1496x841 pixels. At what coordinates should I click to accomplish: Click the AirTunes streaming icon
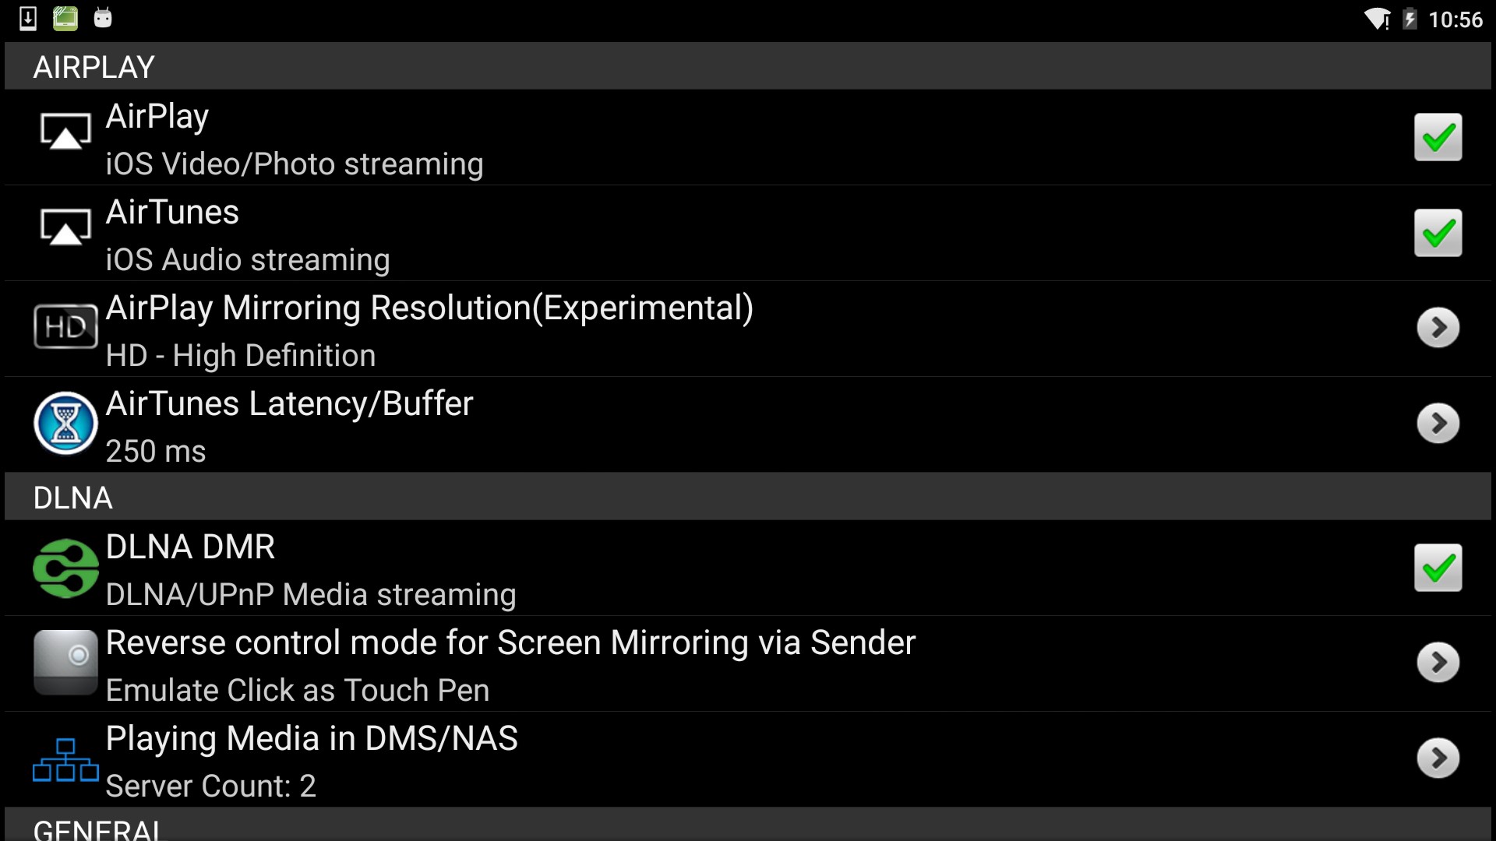pos(65,227)
